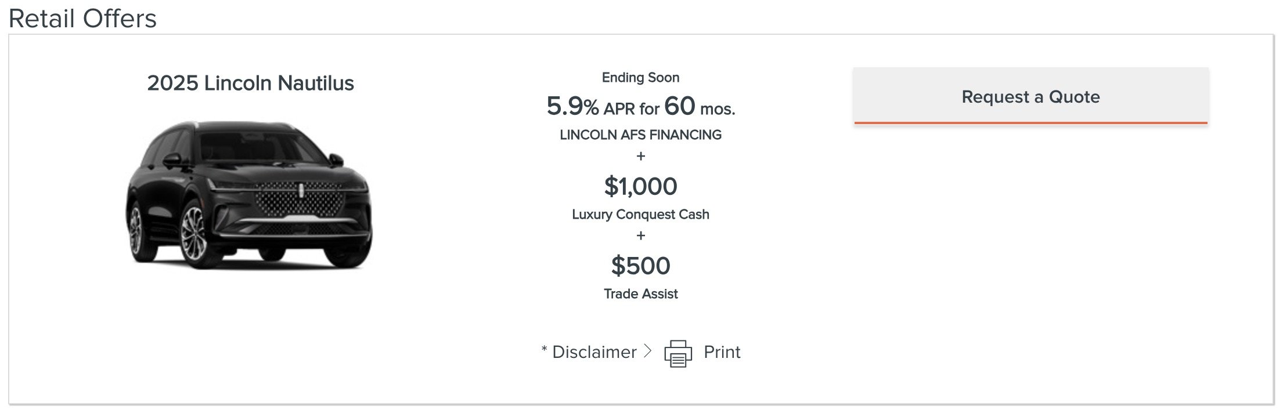The image size is (1283, 413).
Task: Select the 60 mos. term text
Action: [700, 106]
